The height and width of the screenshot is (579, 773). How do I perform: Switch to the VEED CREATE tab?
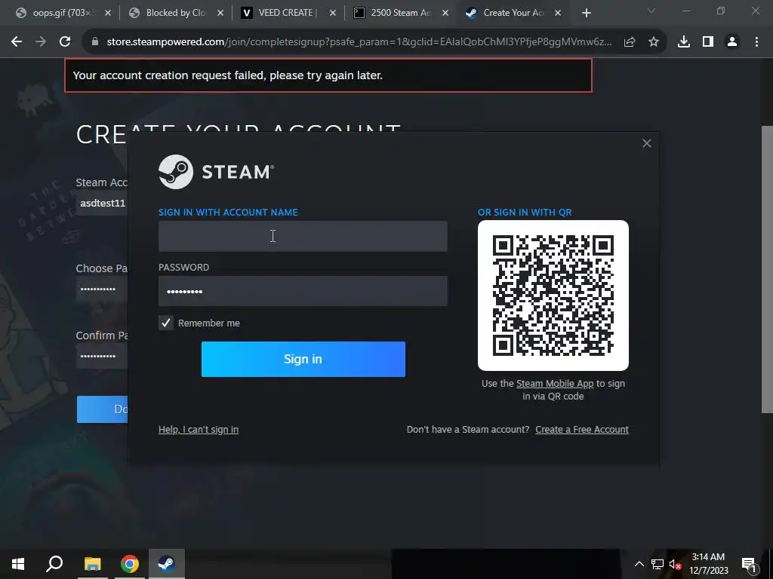click(x=288, y=13)
